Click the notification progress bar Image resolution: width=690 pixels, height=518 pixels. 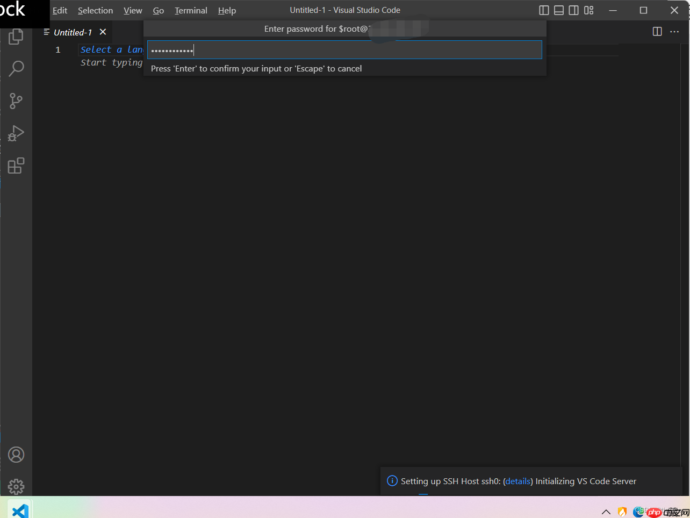pos(422,493)
